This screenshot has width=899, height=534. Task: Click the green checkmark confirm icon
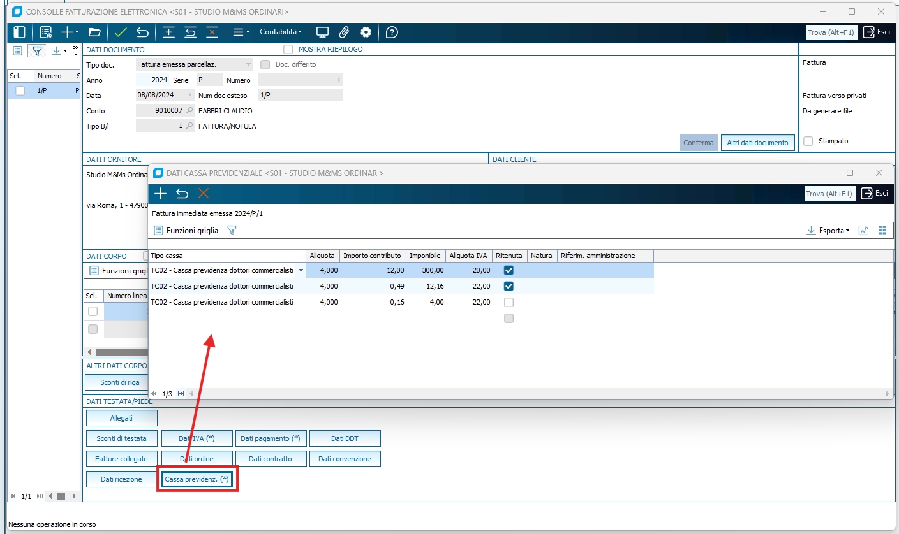click(x=121, y=32)
